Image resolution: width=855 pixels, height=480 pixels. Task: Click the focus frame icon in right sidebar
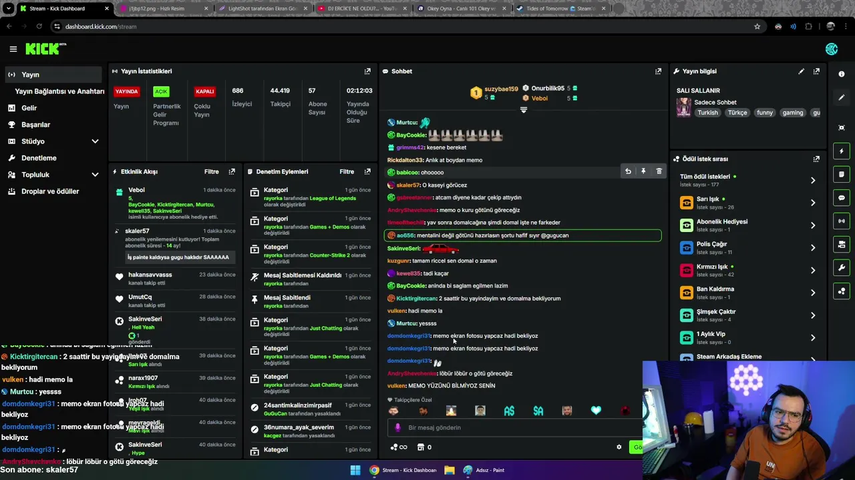[842, 127]
